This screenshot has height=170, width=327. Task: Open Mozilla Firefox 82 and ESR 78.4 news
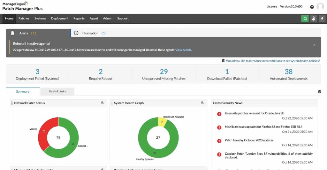pos(263,127)
